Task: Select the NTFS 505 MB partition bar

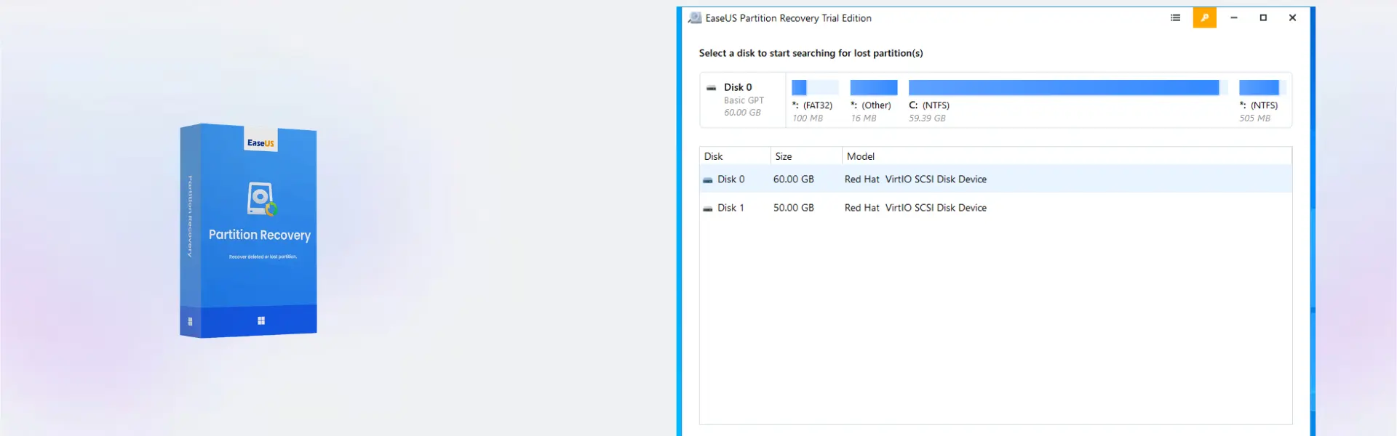Action: [x=1262, y=88]
